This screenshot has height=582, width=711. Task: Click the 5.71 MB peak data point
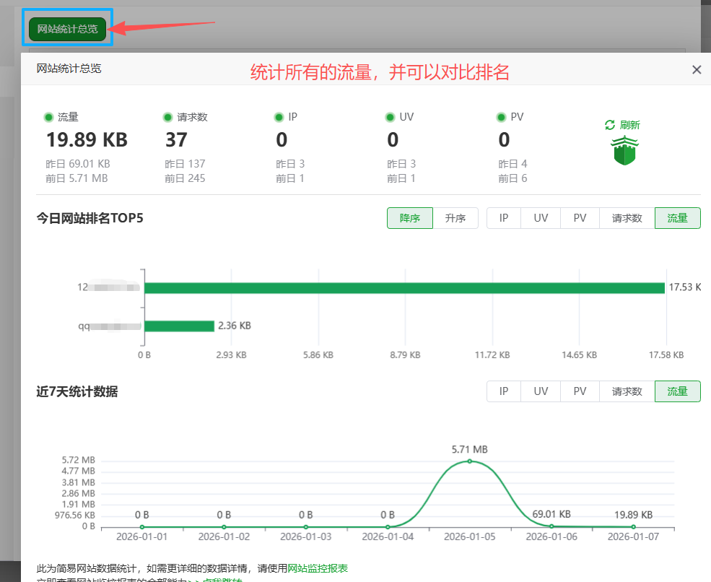469,461
